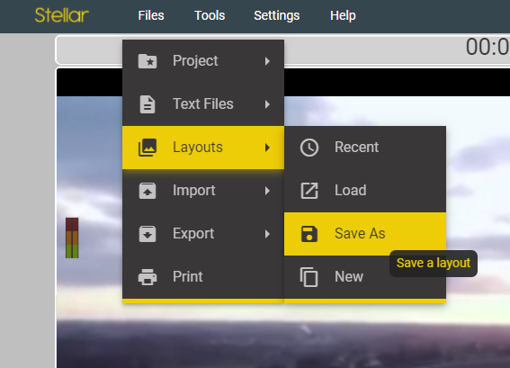Click the Project folder star icon

pyautogui.click(x=148, y=61)
